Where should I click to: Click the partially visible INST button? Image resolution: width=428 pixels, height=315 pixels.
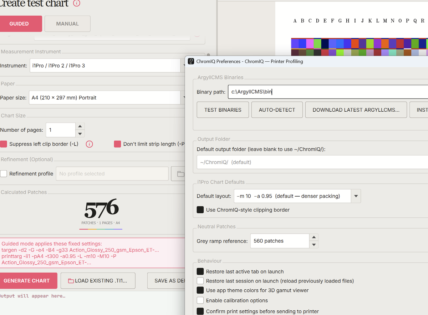click(419, 110)
